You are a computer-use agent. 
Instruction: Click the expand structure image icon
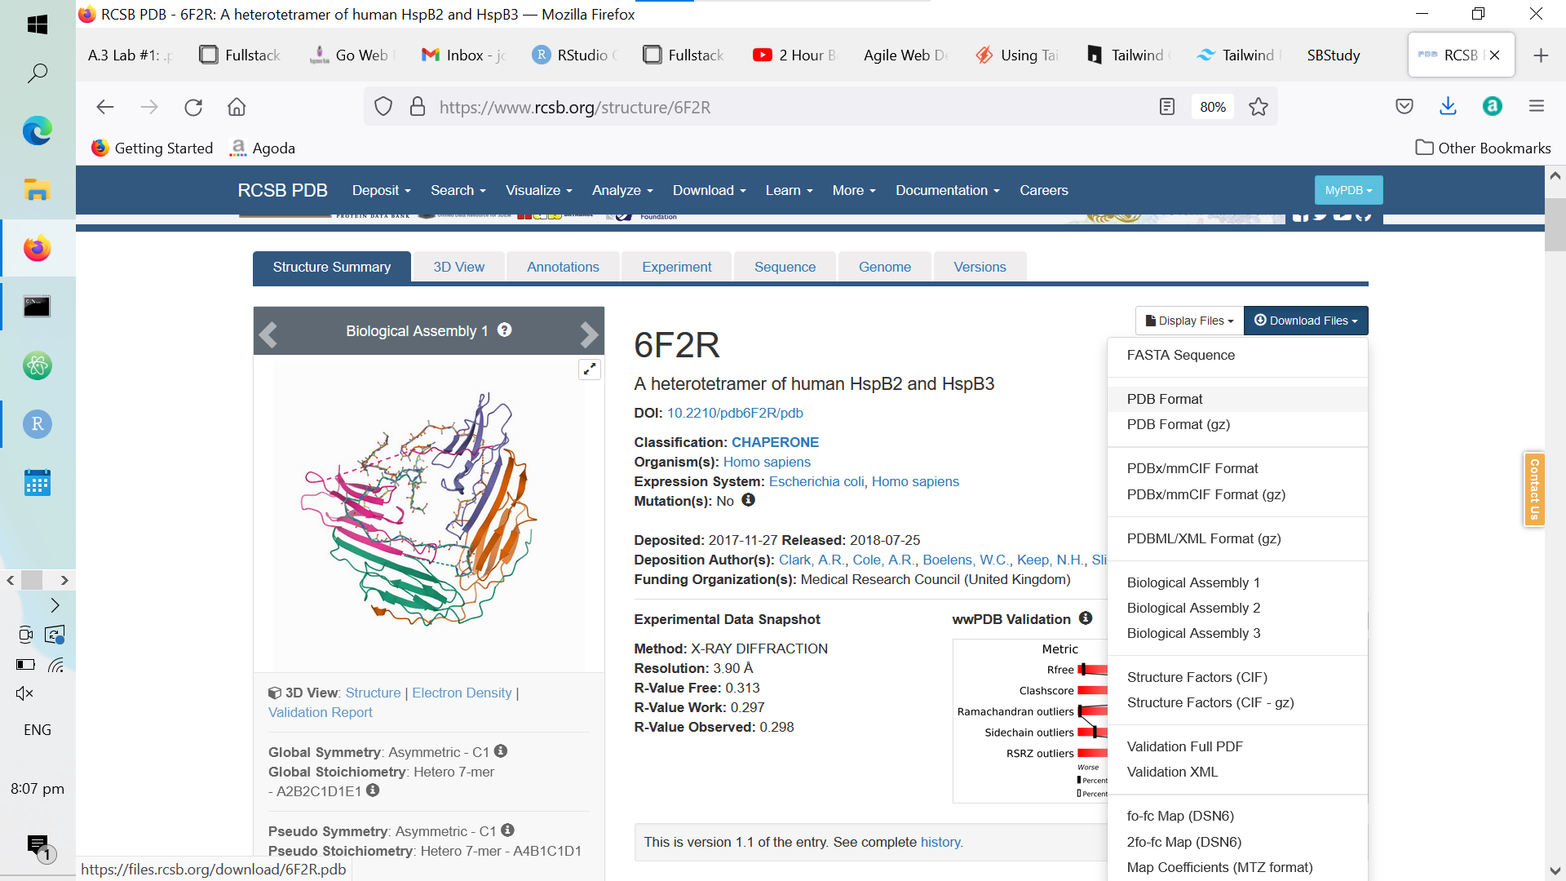click(589, 370)
